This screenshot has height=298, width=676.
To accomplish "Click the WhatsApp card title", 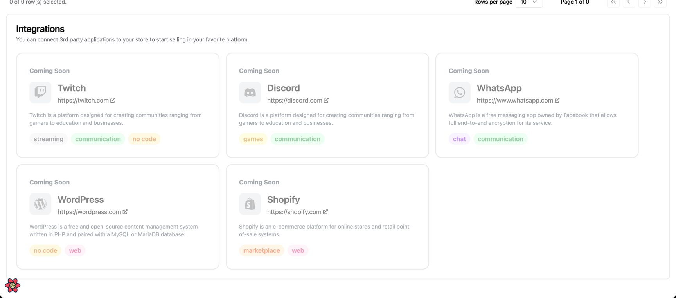I will [x=499, y=88].
